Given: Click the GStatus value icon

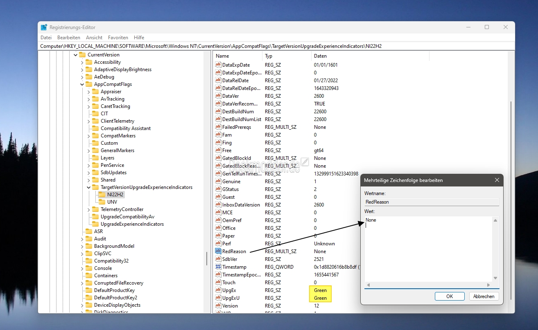Looking at the screenshot, I should [x=218, y=189].
